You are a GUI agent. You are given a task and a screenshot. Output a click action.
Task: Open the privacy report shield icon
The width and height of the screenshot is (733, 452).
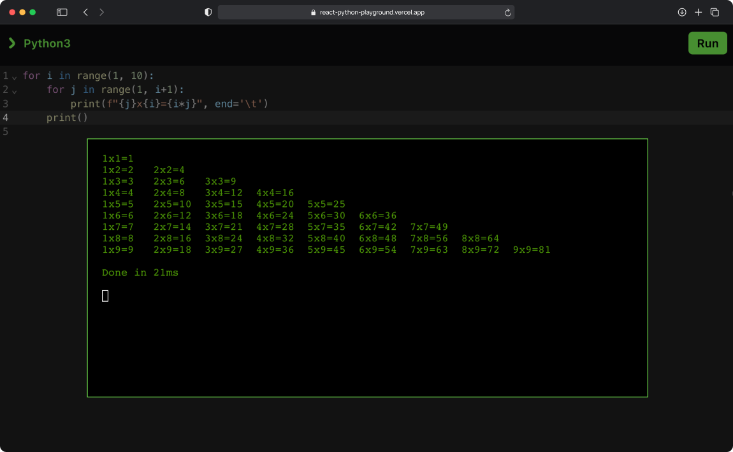coord(208,12)
